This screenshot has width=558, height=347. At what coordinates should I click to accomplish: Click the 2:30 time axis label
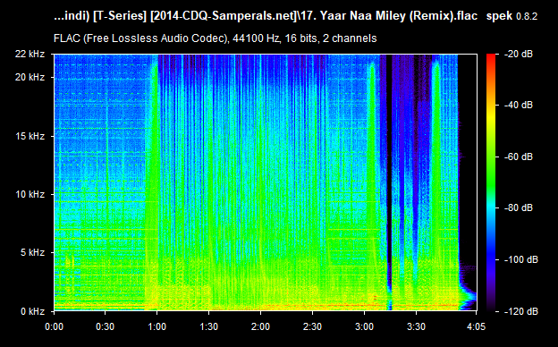tap(312, 326)
